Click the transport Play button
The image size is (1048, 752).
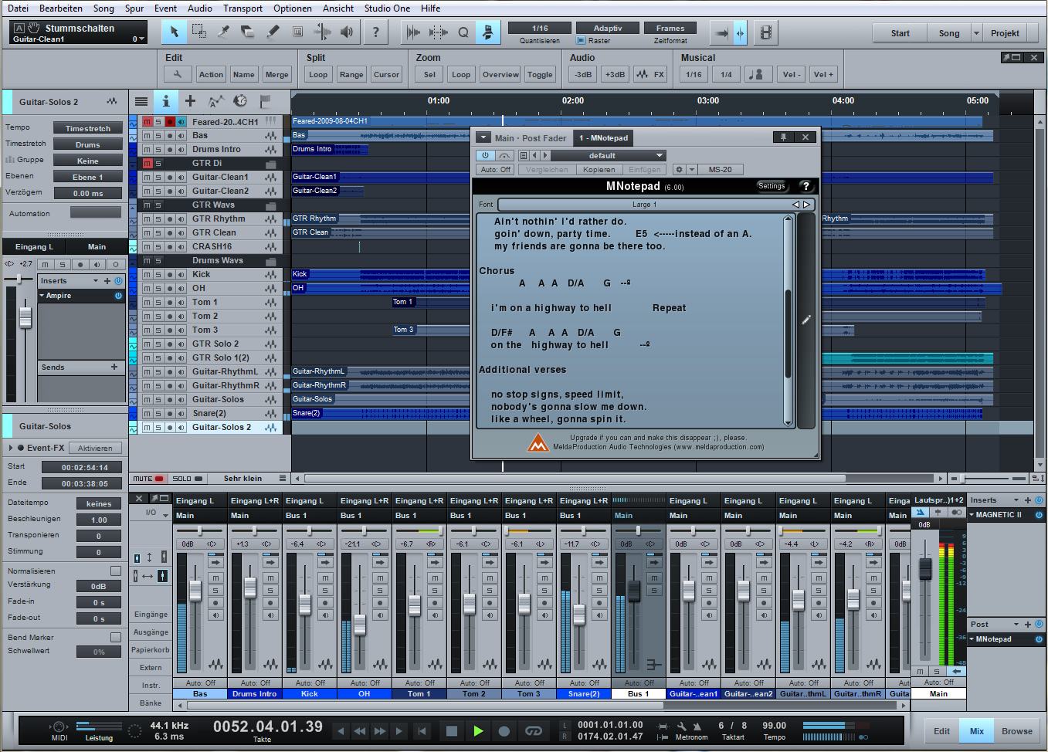pos(478,730)
